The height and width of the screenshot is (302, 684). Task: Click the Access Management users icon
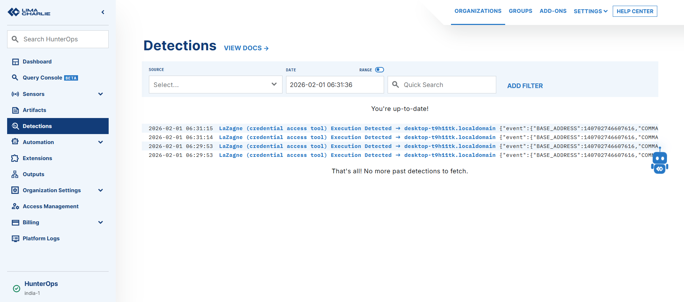tap(15, 206)
